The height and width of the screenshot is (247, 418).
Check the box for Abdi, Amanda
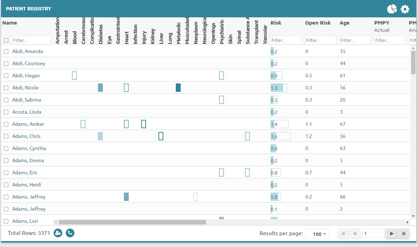click(6, 52)
